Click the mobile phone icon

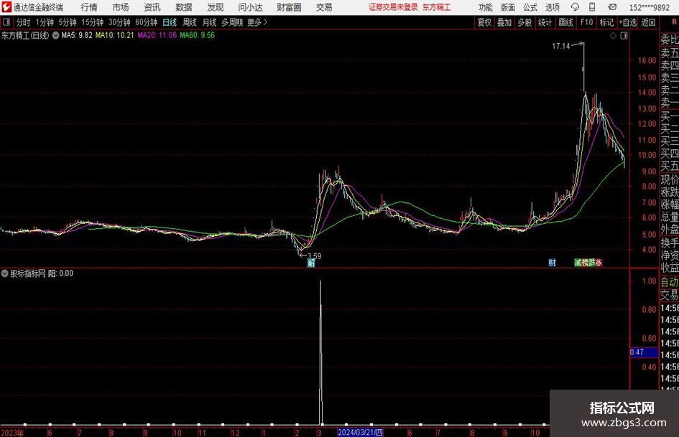[x=592, y=7]
